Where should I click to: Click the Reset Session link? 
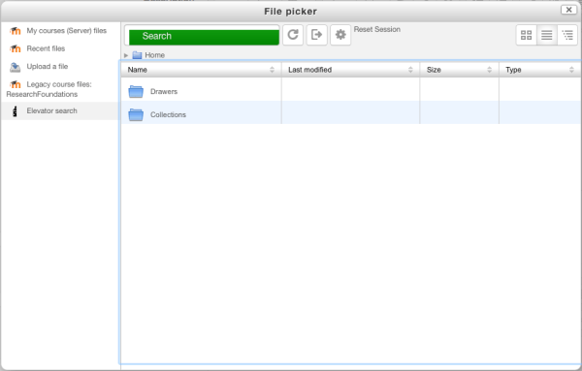376,29
